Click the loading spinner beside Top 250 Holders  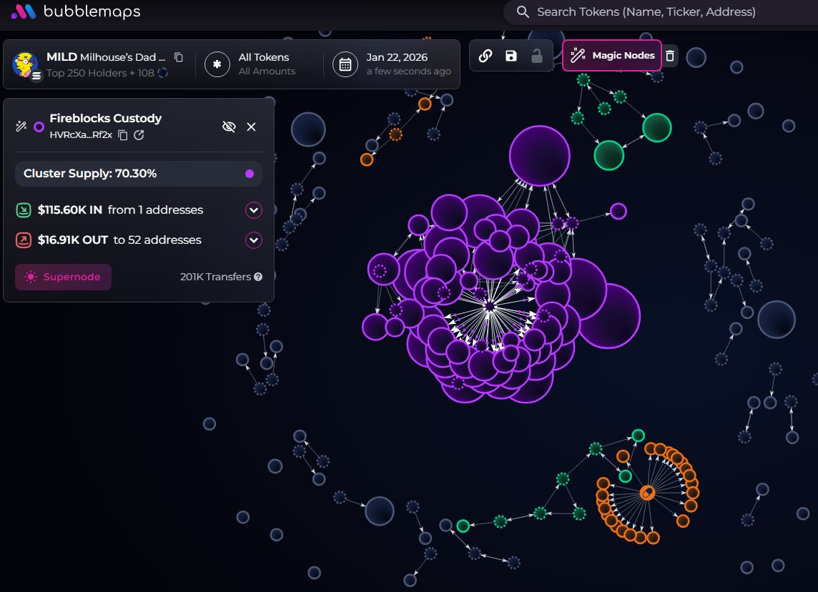163,73
